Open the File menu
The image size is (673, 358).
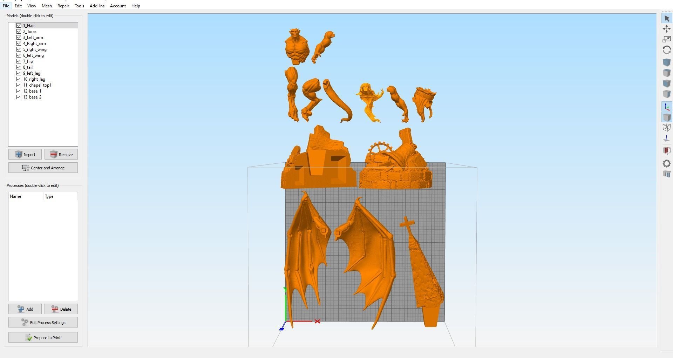(6, 6)
